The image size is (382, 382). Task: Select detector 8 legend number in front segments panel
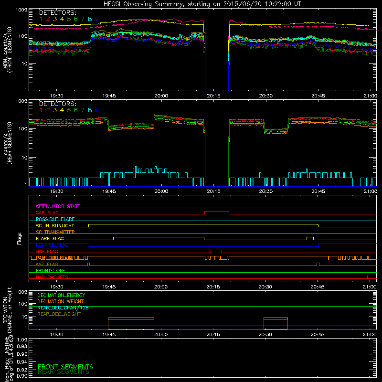90,19
